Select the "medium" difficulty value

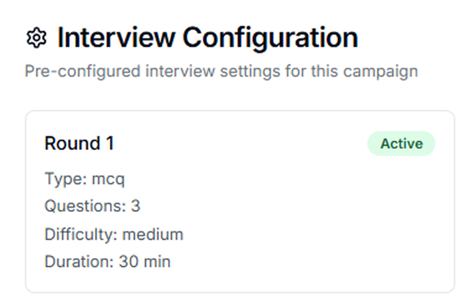(153, 235)
